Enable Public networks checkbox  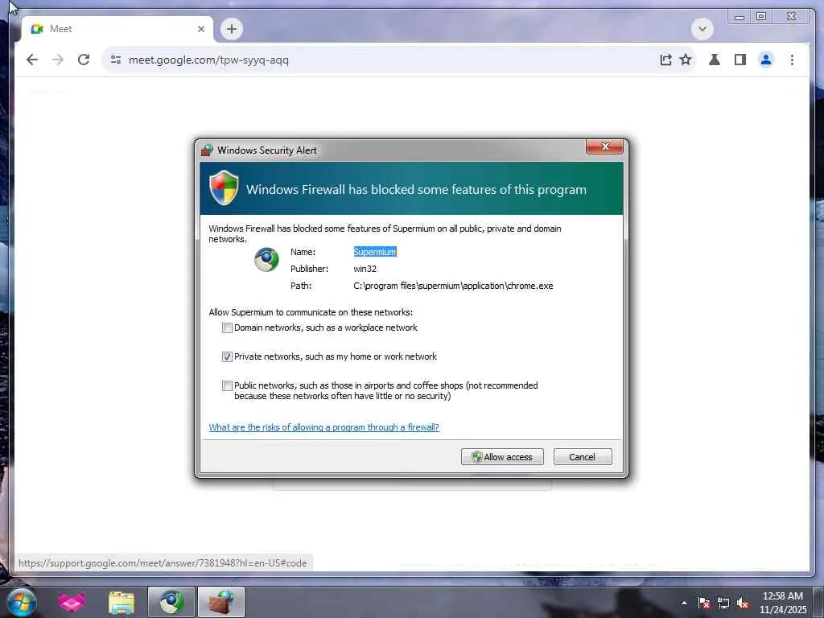(227, 385)
